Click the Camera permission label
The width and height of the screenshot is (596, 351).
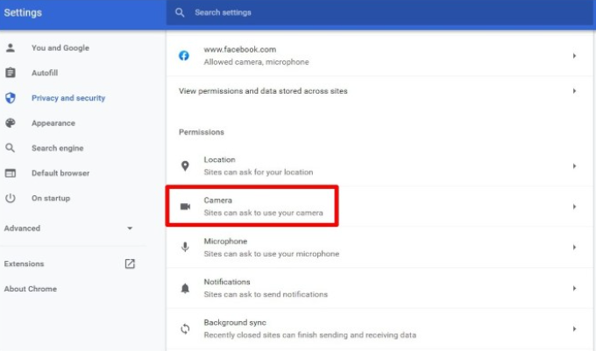[x=217, y=200]
